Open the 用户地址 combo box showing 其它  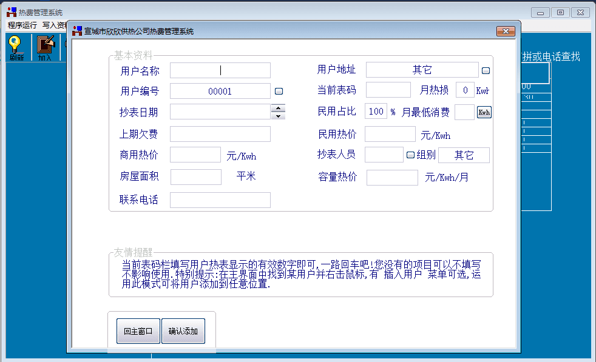pos(422,70)
